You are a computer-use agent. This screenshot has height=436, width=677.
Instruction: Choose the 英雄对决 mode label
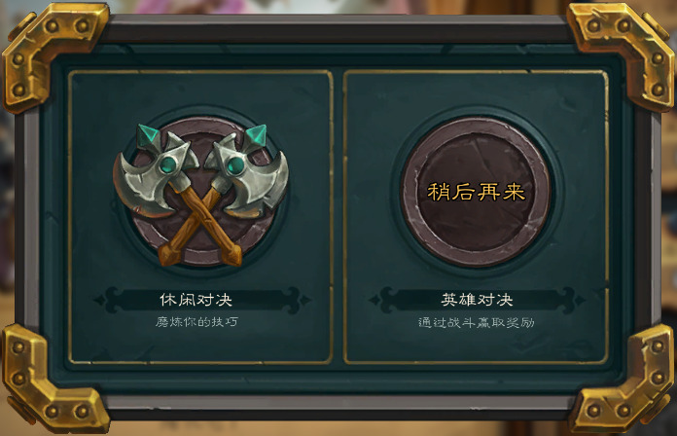pos(477,300)
